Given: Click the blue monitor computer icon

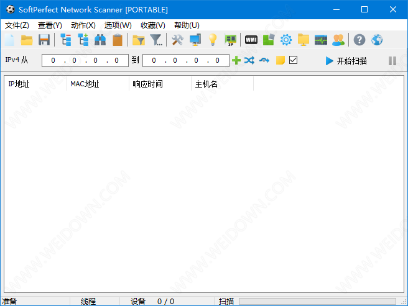Looking at the screenshot, I should click(x=195, y=40).
